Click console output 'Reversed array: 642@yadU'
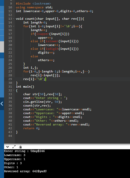 tap(25, 171)
